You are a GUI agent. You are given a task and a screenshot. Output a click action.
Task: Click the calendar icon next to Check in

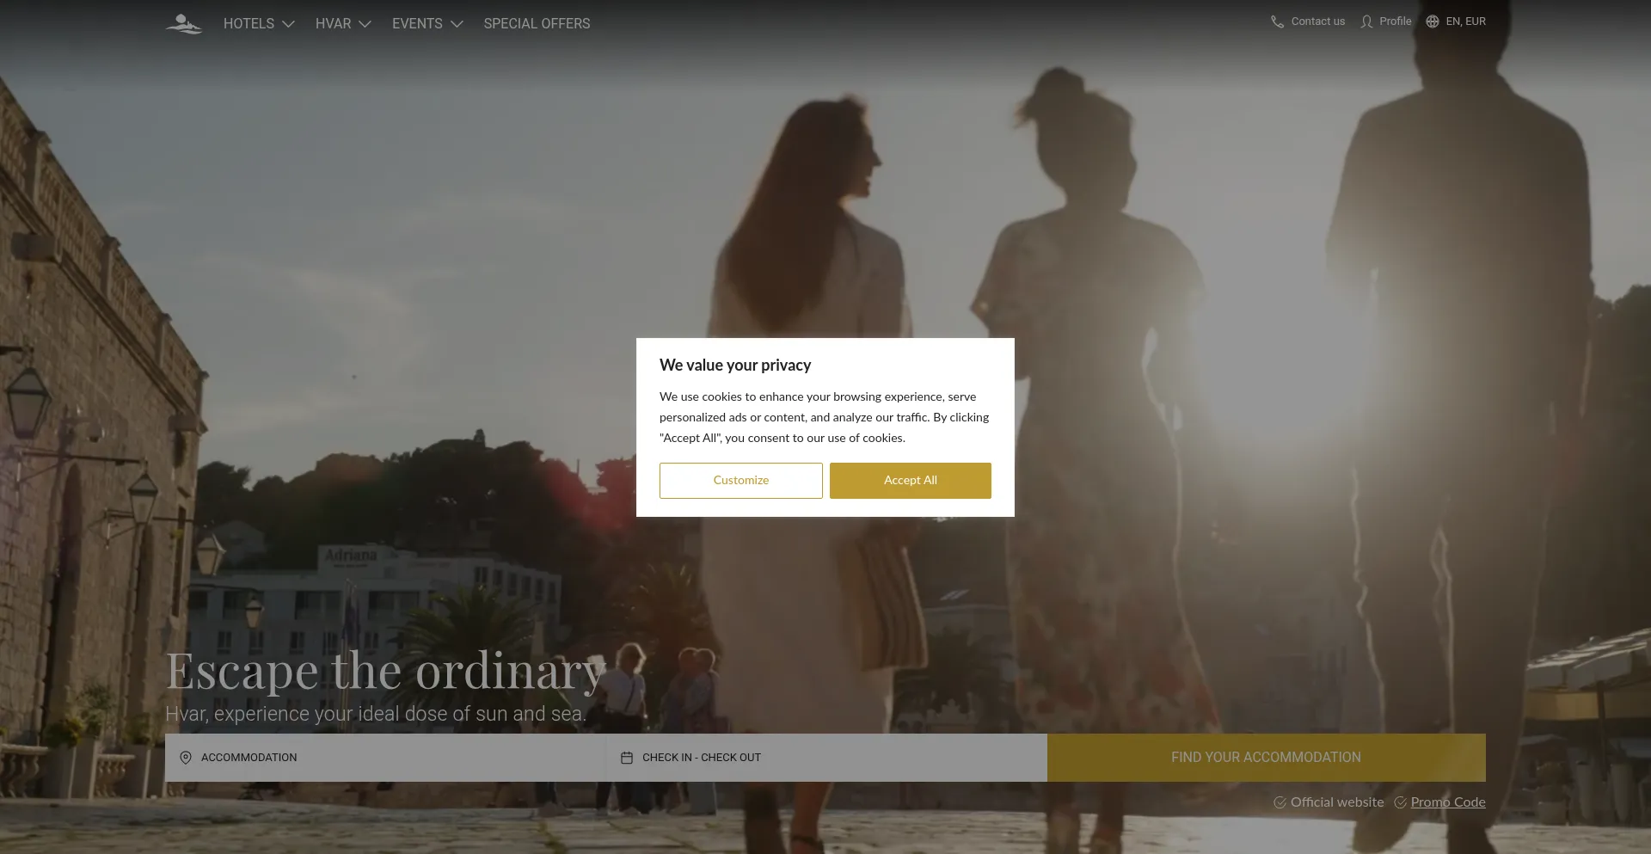627,758
